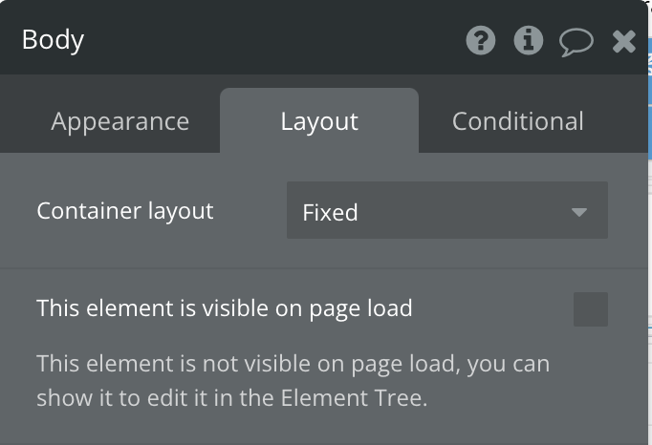The height and width of the screenshot is (445, 652).
Task: Click the Fixed value in Container layout
Action: (330, 213)
